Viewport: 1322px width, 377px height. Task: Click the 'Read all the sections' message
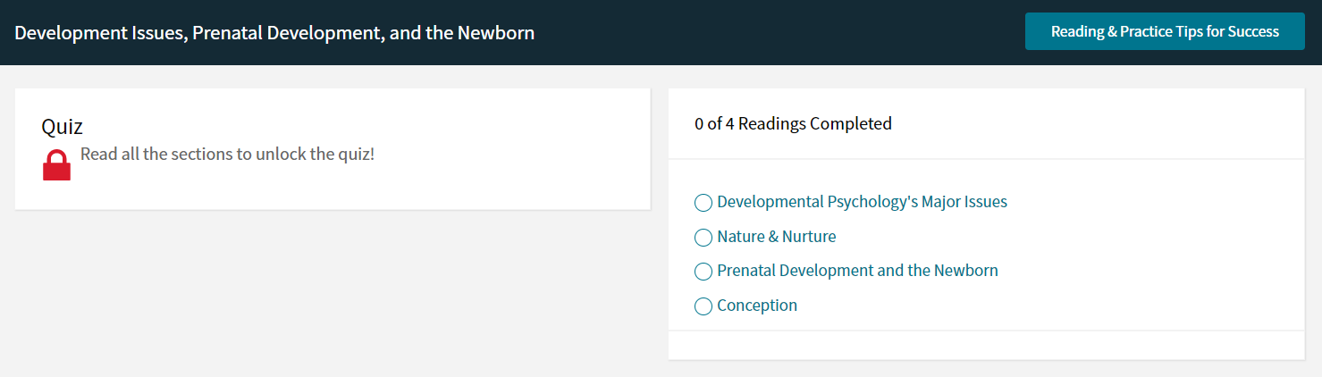click(x=227, y=154)
